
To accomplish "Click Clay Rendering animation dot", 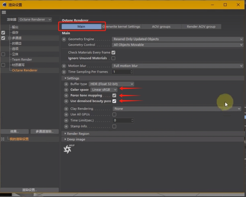I will (x=66, y=109).
